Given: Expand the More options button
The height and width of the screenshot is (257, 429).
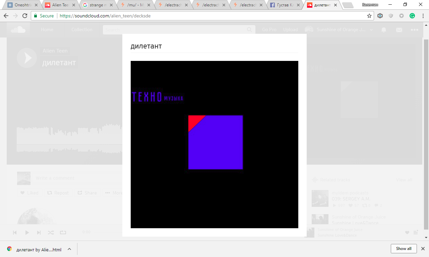Looking at the screenshot, I should click(x=114, y=193).
